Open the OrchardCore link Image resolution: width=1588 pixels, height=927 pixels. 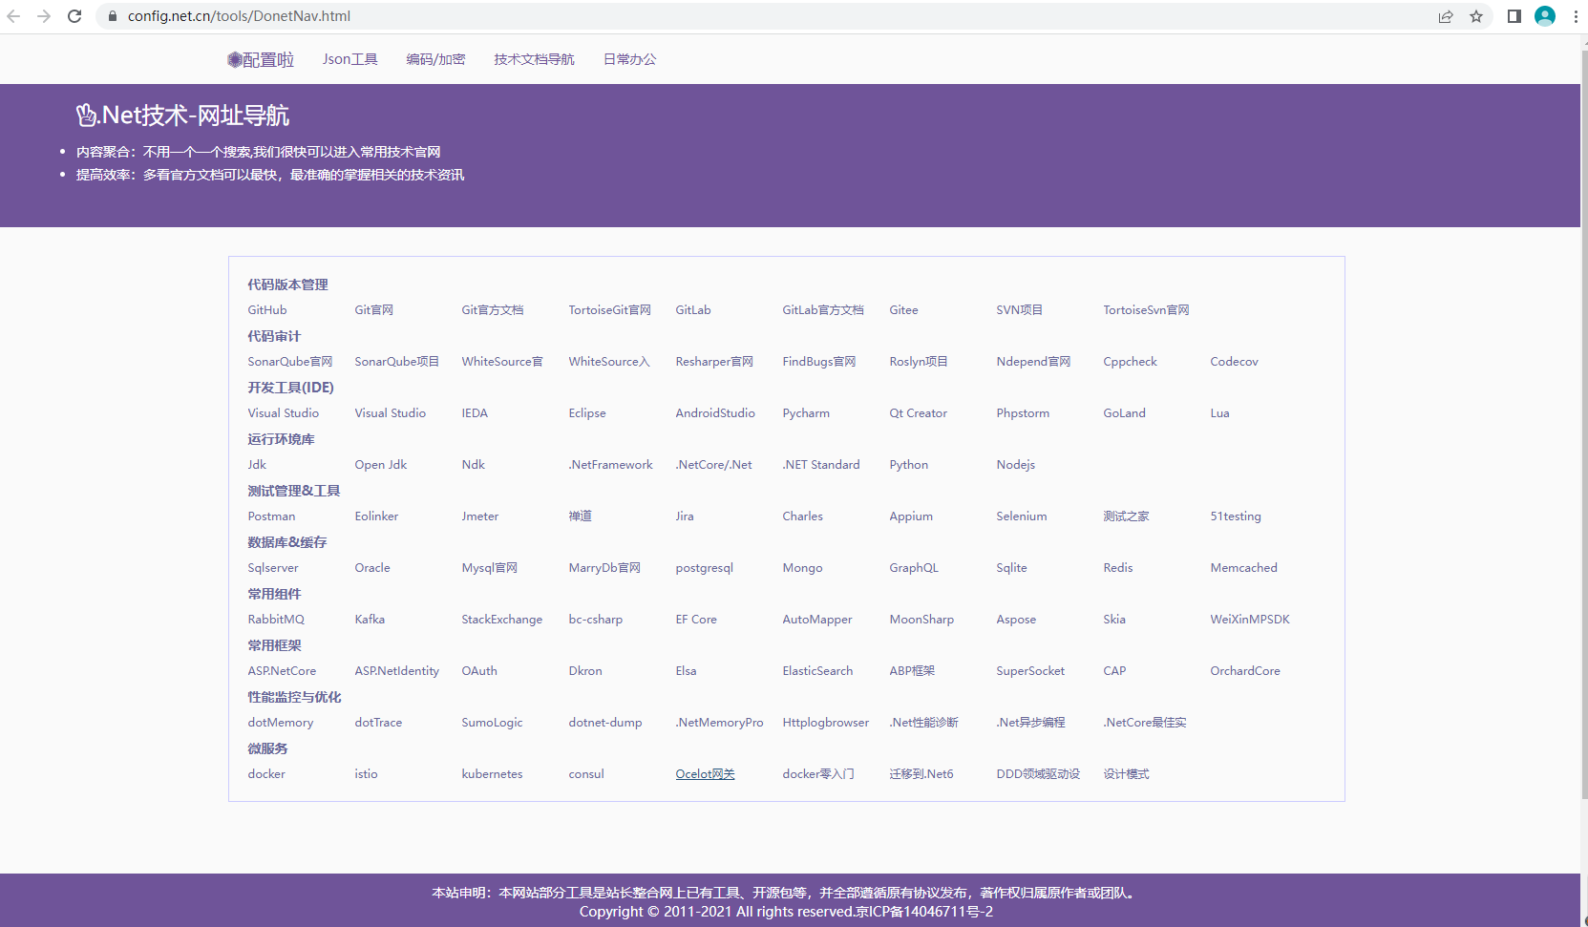[1245, 671]
